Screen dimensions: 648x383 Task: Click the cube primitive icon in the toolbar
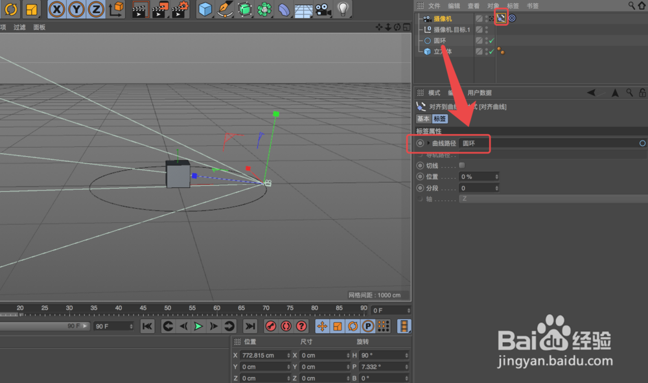coord(204,9)
